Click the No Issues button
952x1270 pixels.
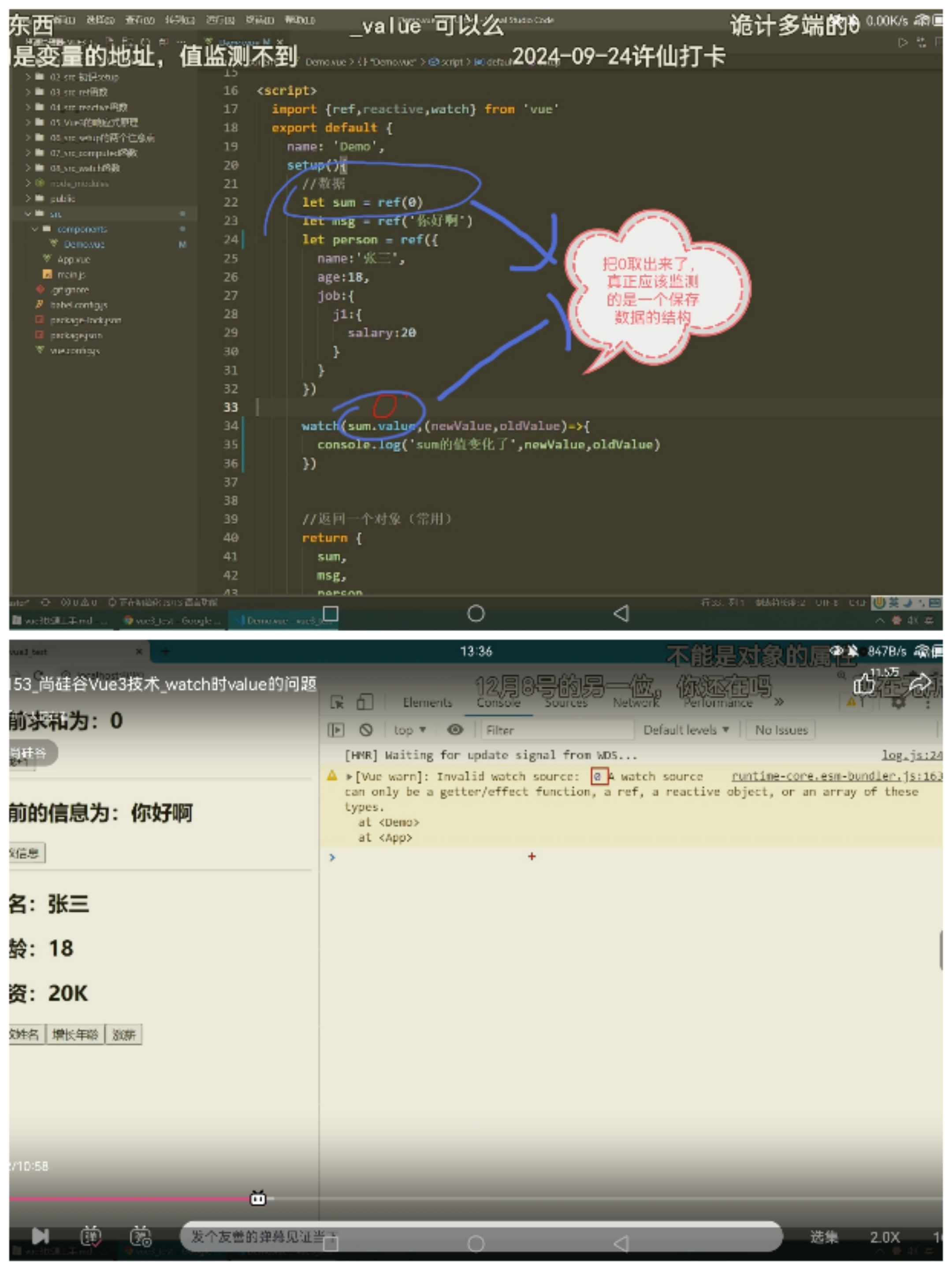coord(781,730)
